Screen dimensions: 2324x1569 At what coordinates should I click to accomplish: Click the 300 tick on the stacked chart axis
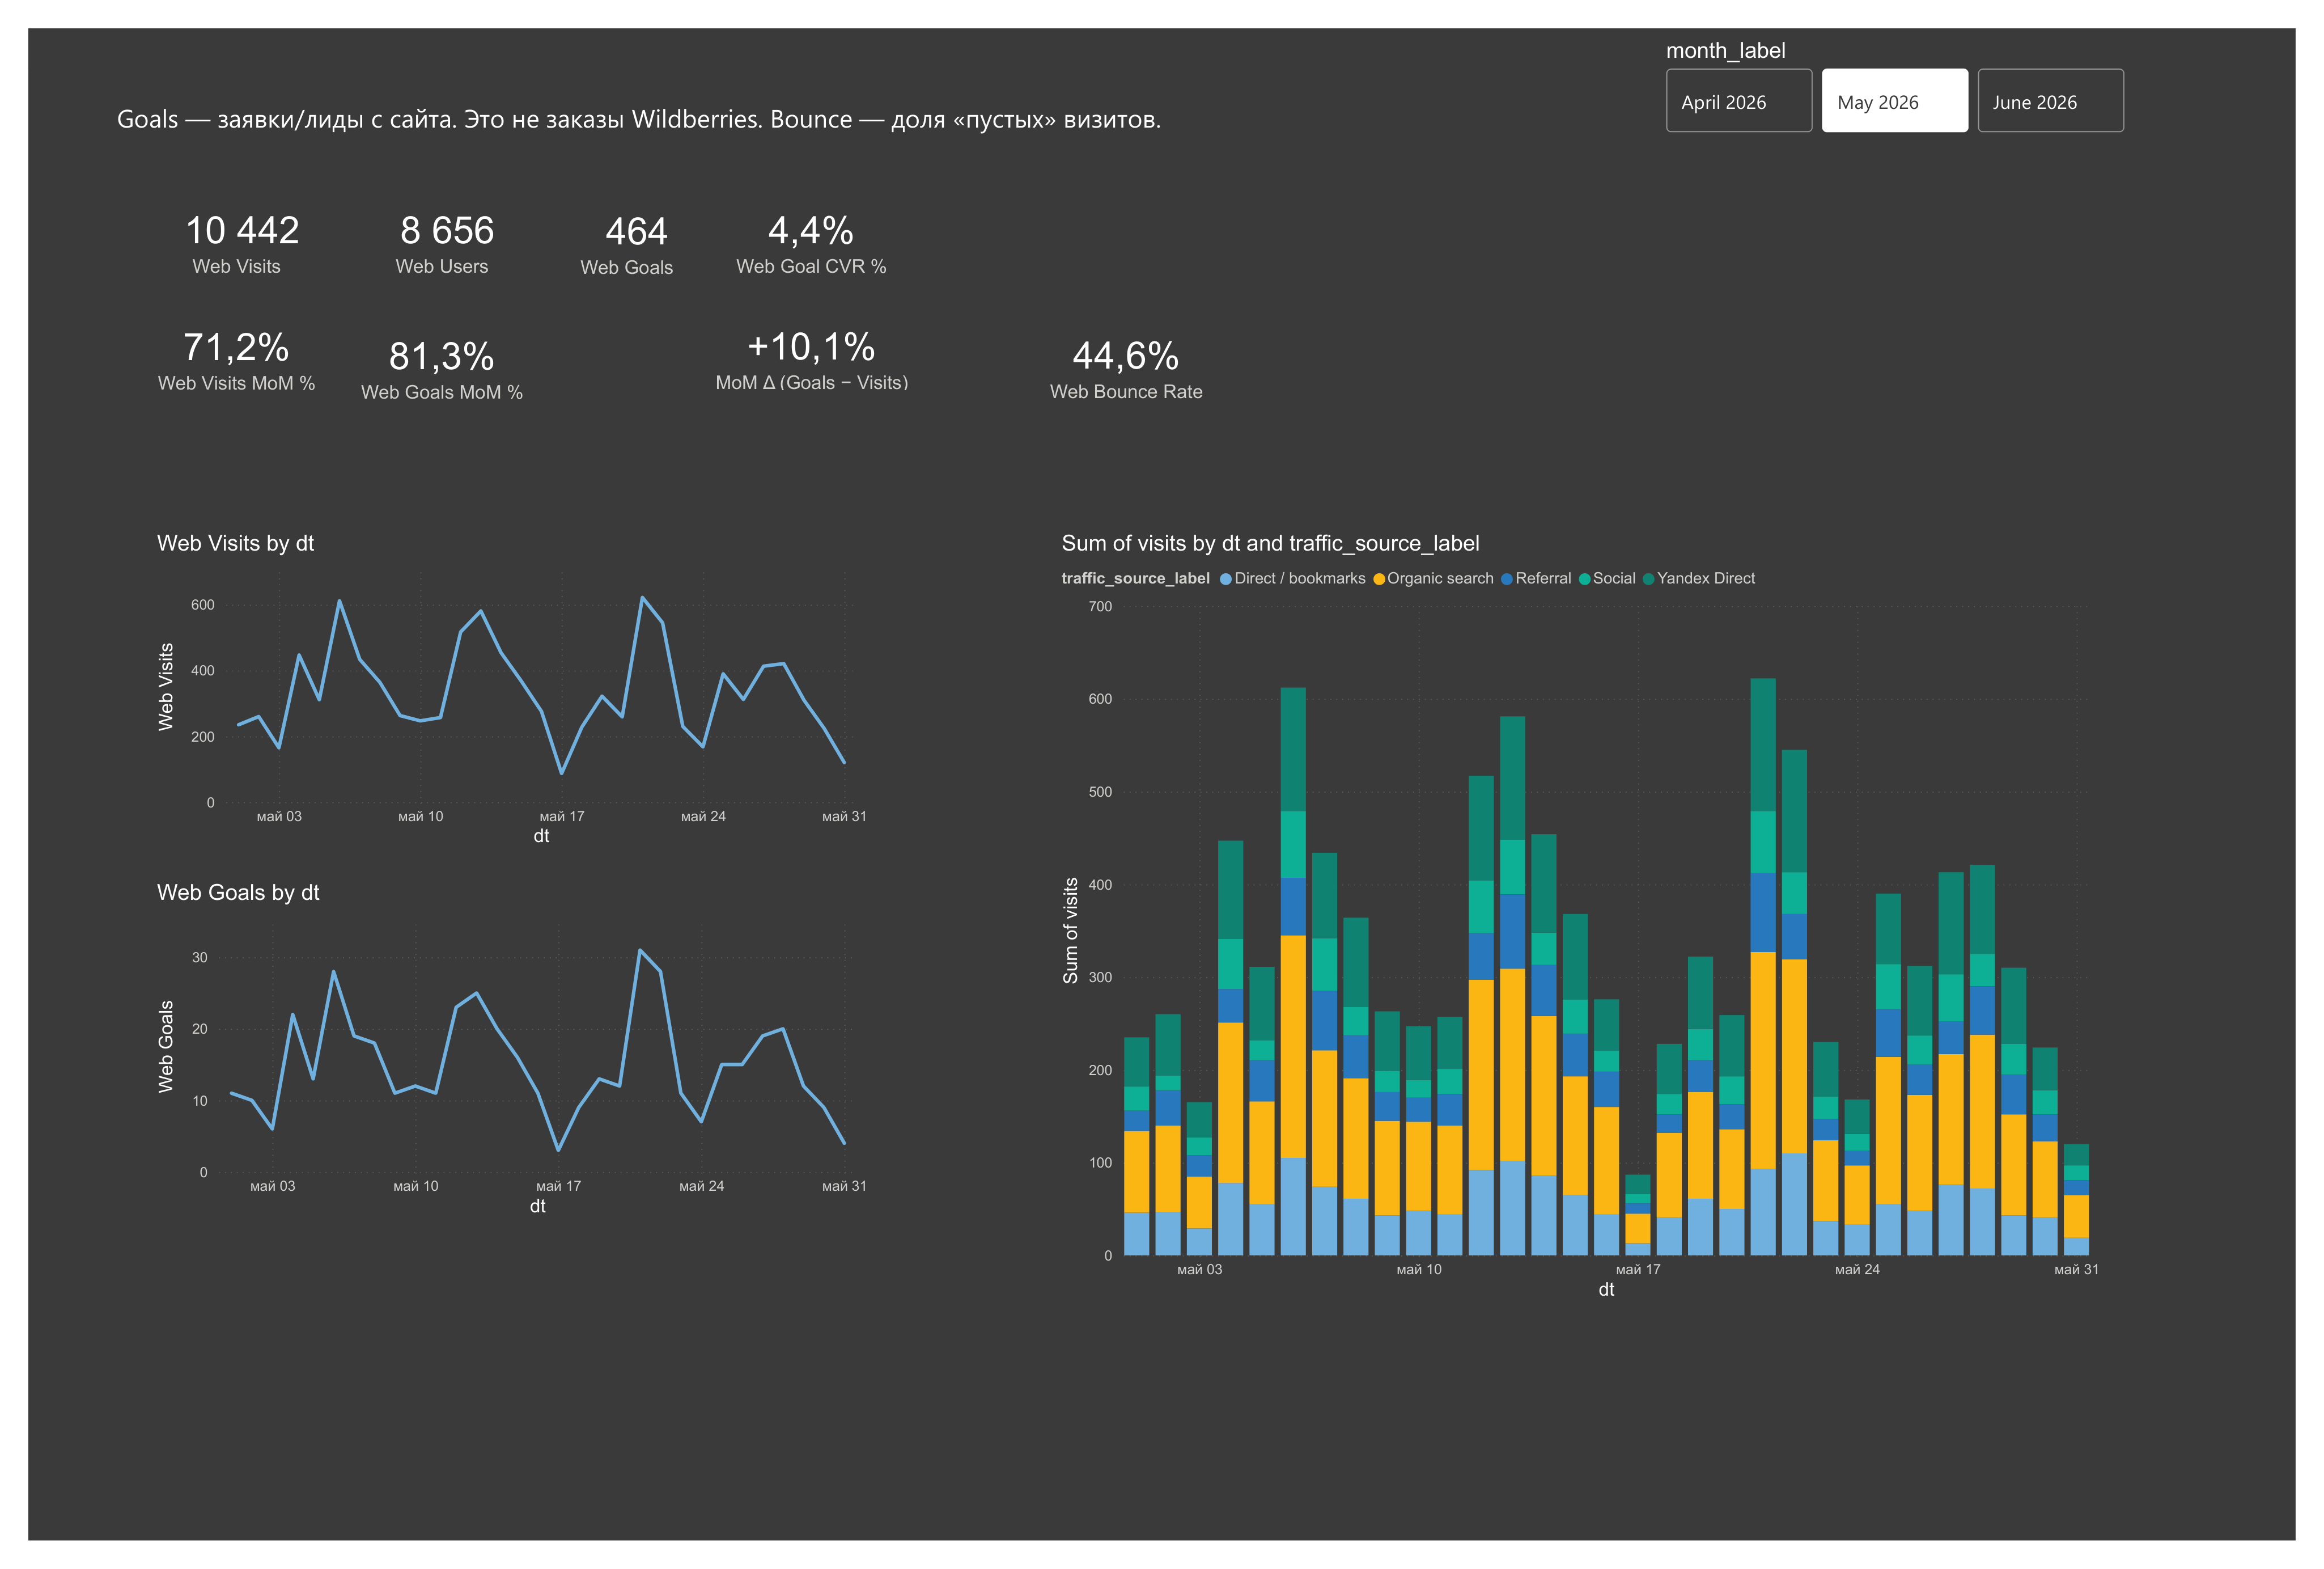pos(1100,978)
